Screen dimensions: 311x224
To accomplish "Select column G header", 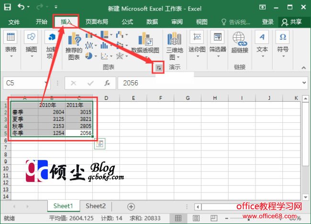I will (x=188, y=98).
